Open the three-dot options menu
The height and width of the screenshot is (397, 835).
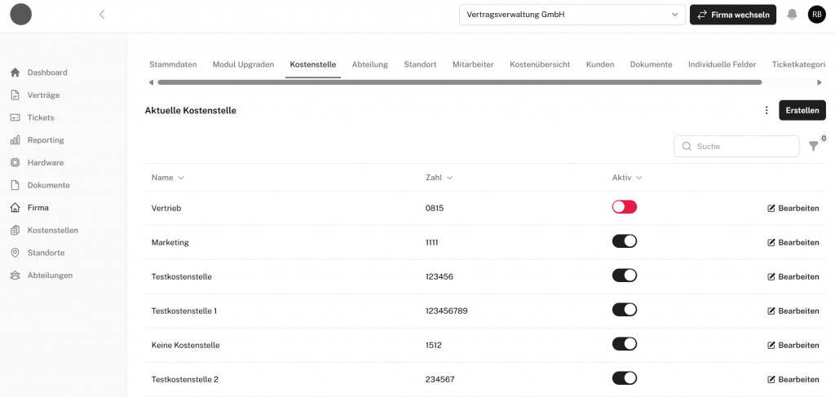(x=766, y=111)
